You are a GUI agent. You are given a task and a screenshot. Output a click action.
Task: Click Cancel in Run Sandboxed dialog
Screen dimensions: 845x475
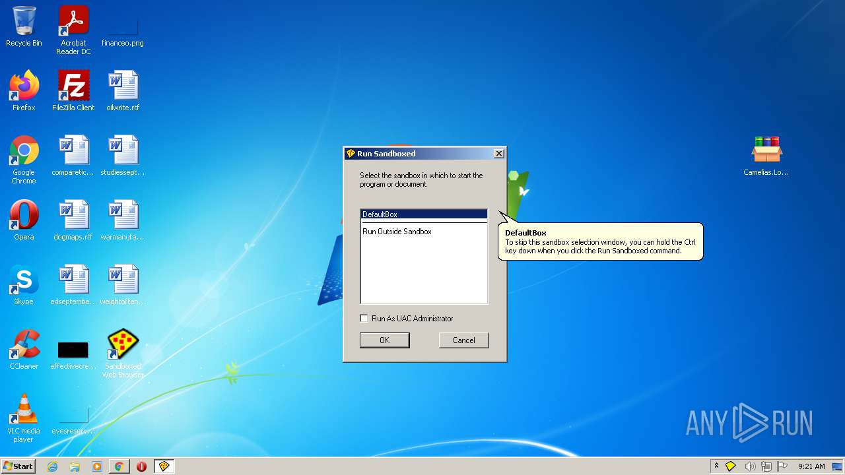tap(464, 340)
